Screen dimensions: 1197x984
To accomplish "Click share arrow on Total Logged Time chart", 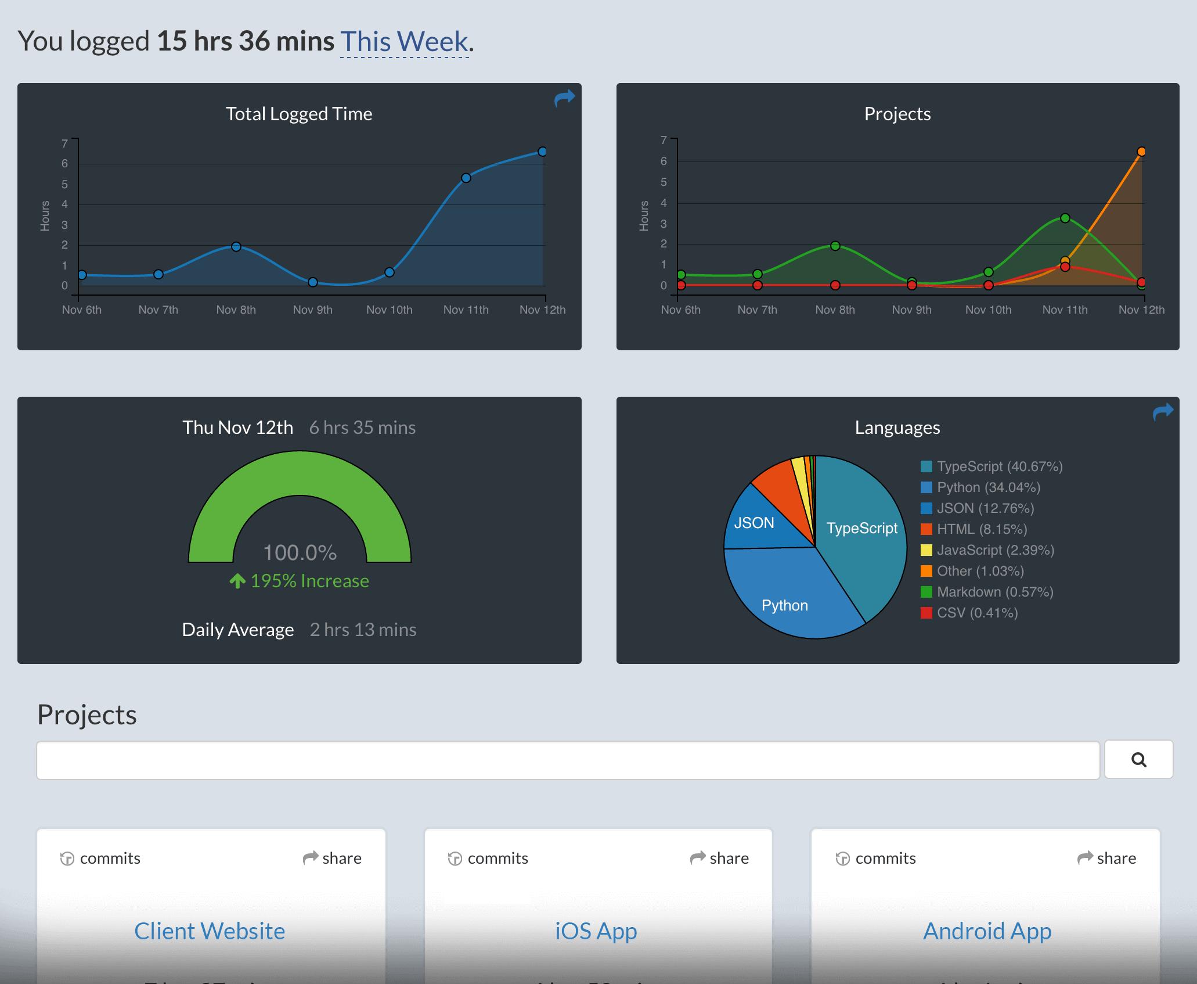I will pyautogui.click(x=564, y=99).
